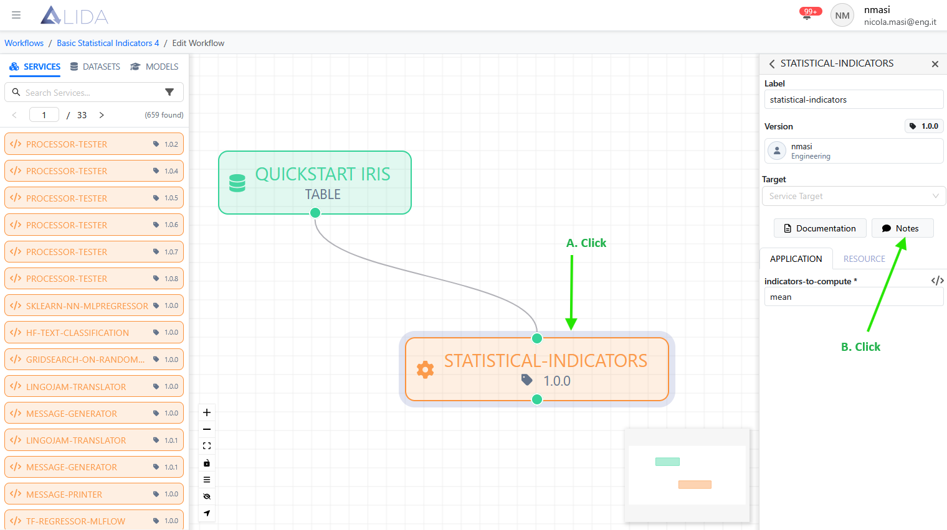Viewport: 947px width, 530px height.
Task: Toggle the crossed-eye visibility icon
Action: [x=207, y=496]
